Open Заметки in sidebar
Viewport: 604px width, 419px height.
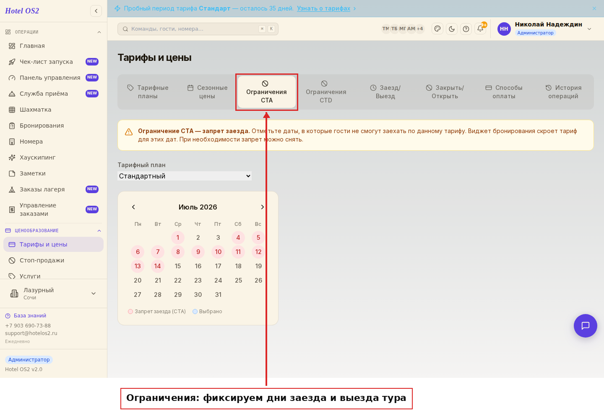point(53,173)
